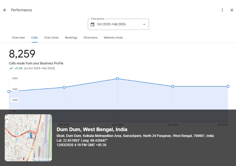This screenshot has width=236, height=166.
Task: Switch to the Overview tab
Action: tap(18, 38)
